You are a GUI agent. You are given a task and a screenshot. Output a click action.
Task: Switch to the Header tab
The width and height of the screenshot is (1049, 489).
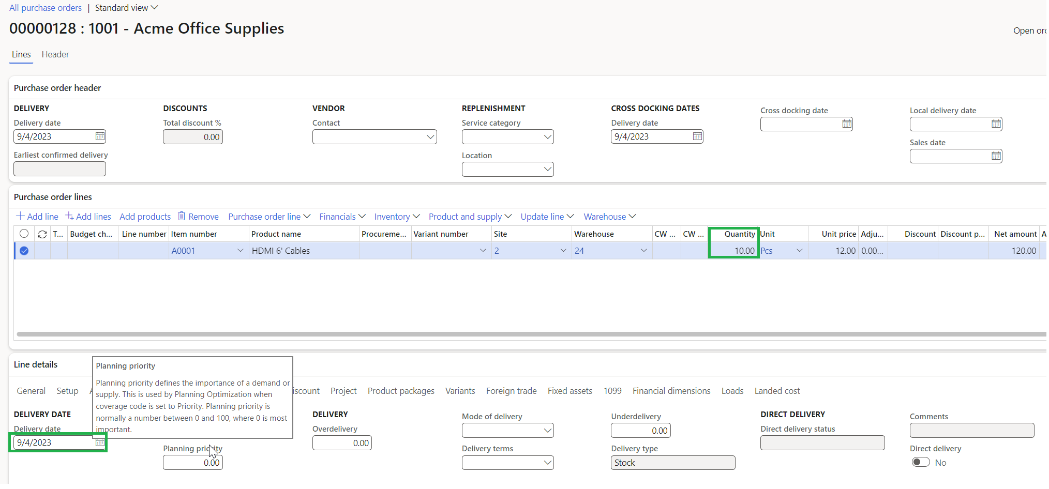click(x=55, y=54)
